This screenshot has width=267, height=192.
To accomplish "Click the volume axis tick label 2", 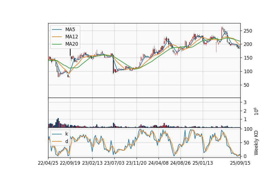I will point(245,111).
